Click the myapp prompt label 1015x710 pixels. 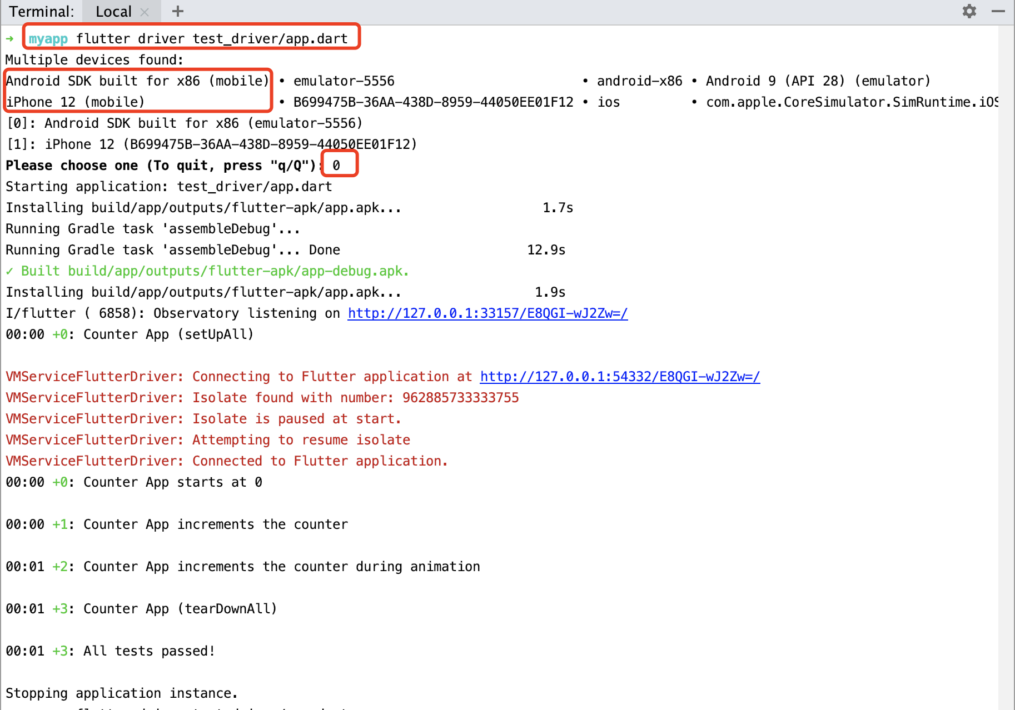point(48,38)
